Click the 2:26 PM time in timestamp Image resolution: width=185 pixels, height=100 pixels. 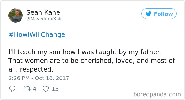coord(19,78)
